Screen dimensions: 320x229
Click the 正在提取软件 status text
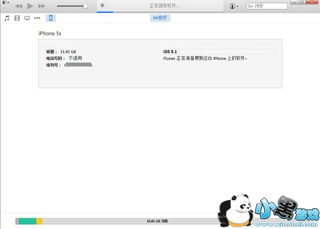click(164, 6)
